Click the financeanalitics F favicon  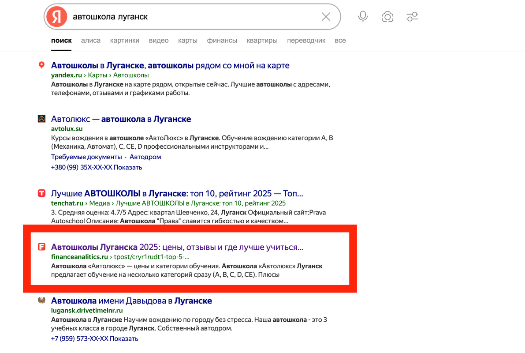click(x=41, y=247)
